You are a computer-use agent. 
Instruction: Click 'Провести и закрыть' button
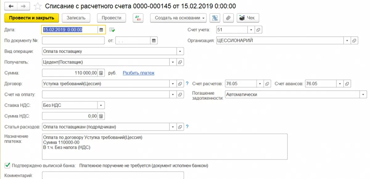(31, 18)
